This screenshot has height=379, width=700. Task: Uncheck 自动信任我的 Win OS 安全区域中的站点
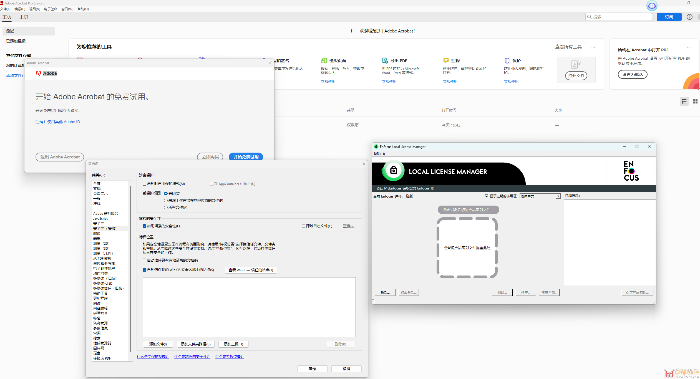[x=144, y=270]
